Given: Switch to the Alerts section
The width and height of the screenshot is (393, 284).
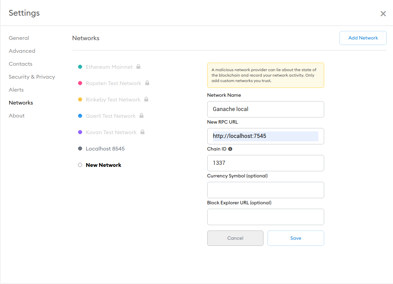Looking at the screenshot, I should tap(16, 90).
